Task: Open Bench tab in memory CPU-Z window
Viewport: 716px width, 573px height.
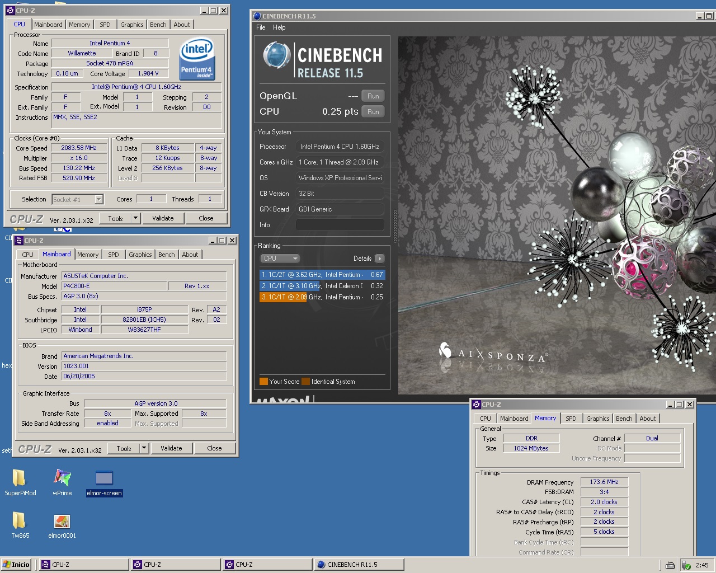Action: tap(624, 419)
